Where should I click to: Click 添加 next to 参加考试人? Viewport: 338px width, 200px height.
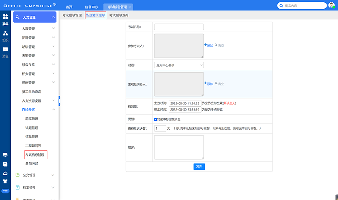coord(209,46)
